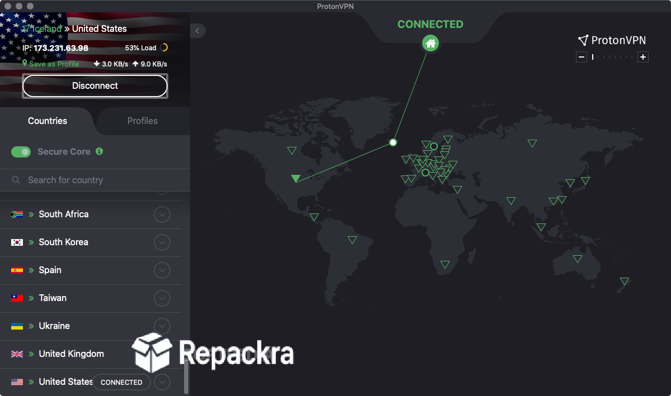Expand United States server list
The width and height of the screenshot is (671, 396).
(162, 381)
